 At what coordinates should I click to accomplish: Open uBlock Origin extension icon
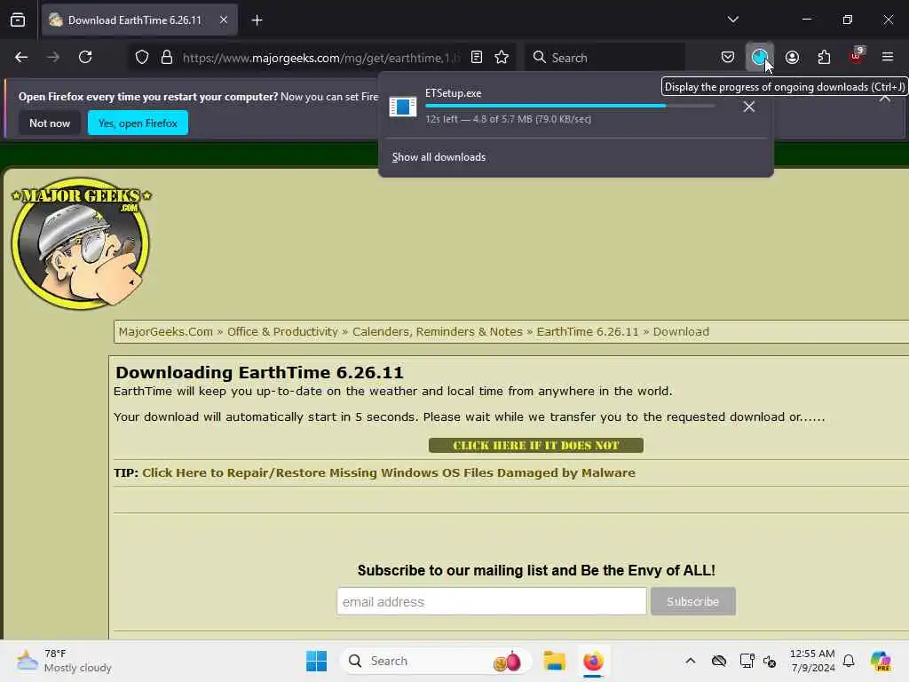(x=857, y=56)
